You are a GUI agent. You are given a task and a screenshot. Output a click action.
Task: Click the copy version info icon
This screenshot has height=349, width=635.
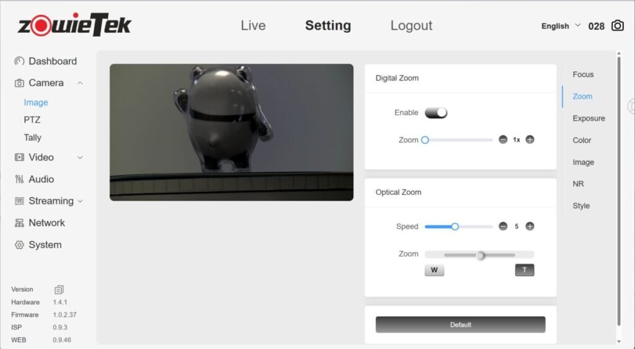(59, 289)
